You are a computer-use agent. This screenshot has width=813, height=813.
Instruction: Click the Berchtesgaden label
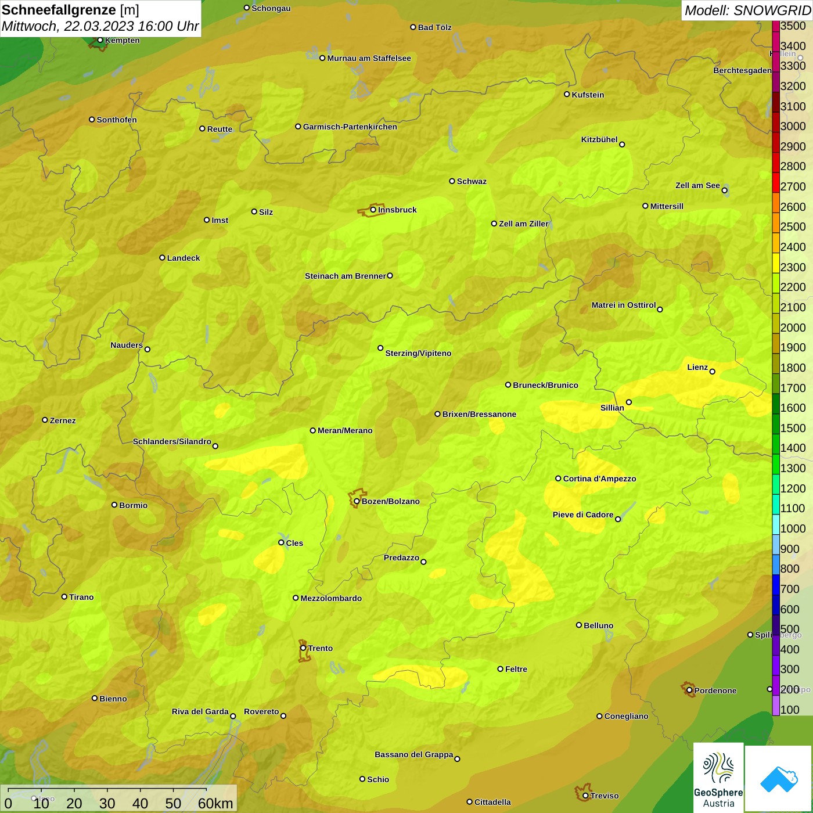(x=742, y=70)
